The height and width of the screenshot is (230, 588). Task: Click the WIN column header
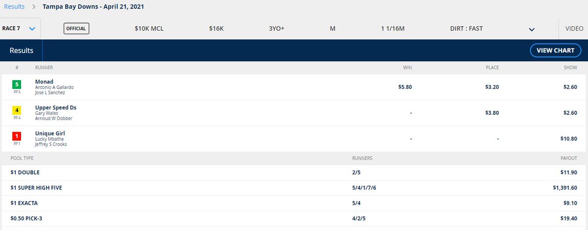[407, 67]
